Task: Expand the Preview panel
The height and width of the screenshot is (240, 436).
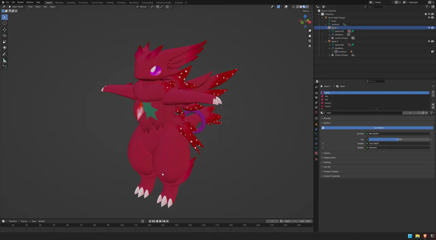Action: 327,118
